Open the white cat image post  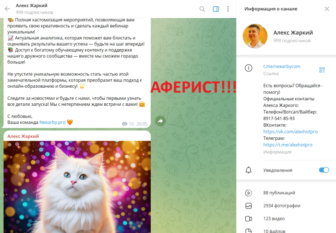click(77, 187)
